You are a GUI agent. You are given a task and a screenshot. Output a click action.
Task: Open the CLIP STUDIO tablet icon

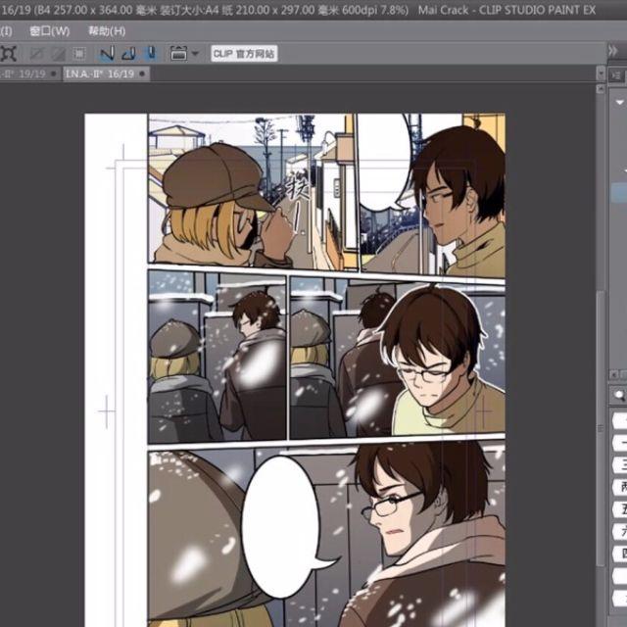pos(178,54)
